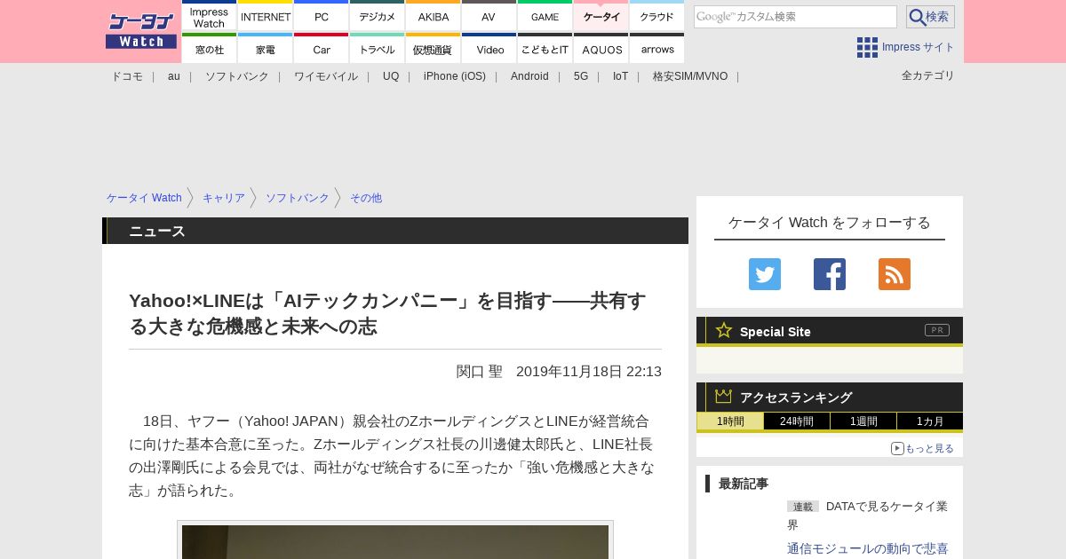1066x559 pixels.
Task: Click the Impress サイト grid icon
Action: 867,47
